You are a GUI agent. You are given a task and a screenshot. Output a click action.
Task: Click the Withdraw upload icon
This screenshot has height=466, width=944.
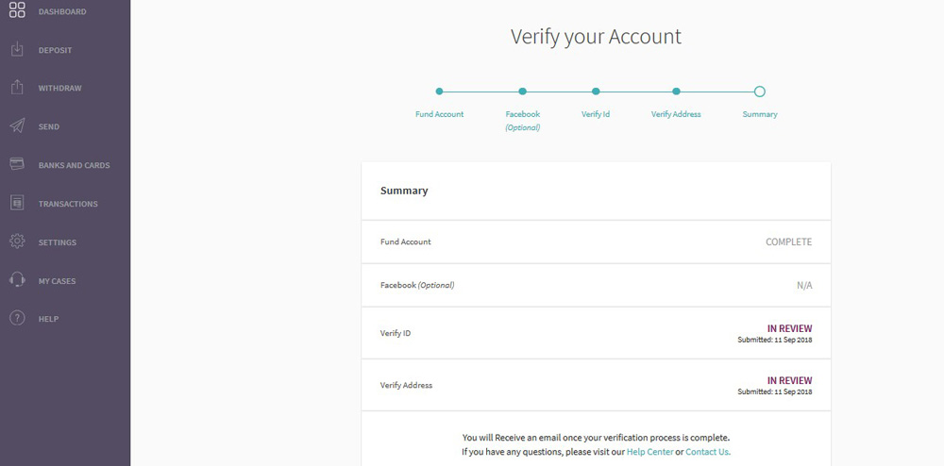pos(17,88)
